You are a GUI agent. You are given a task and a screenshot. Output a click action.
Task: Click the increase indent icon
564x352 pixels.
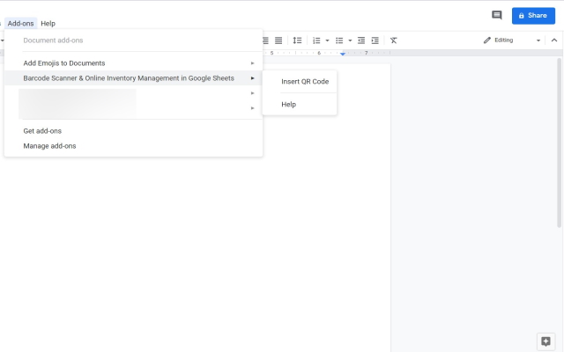click(375, 40)
